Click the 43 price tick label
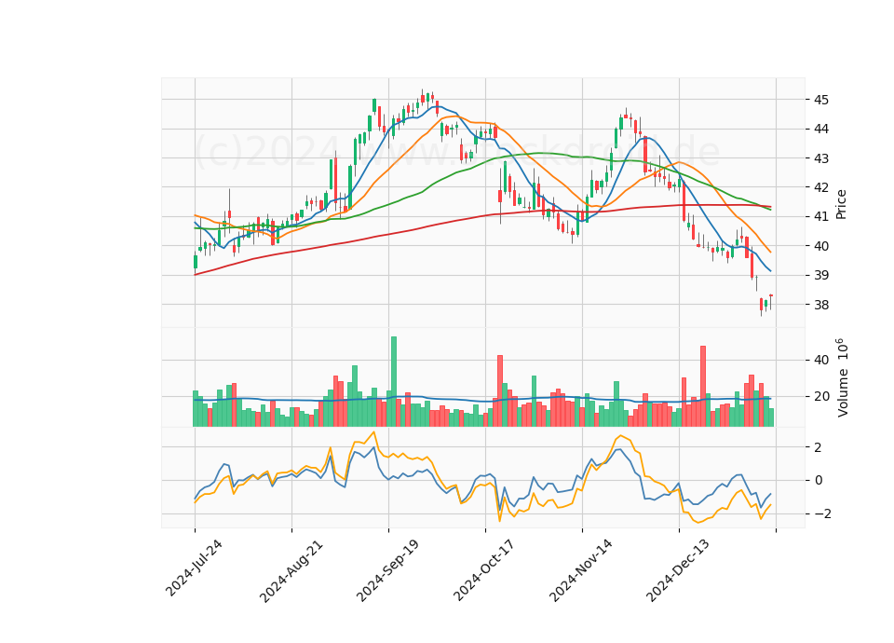The width and height of the screenshot is (894, 643). pyautogui.click(x=821, y=158)
